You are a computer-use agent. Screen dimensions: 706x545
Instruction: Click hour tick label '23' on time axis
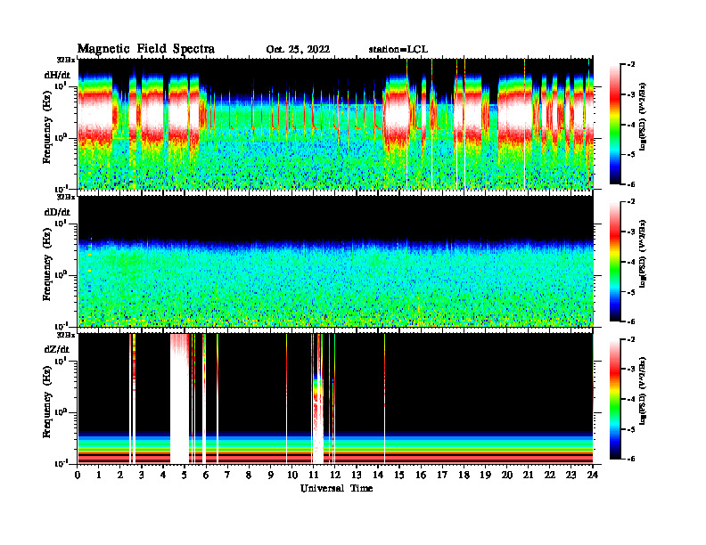click(571, 476)
